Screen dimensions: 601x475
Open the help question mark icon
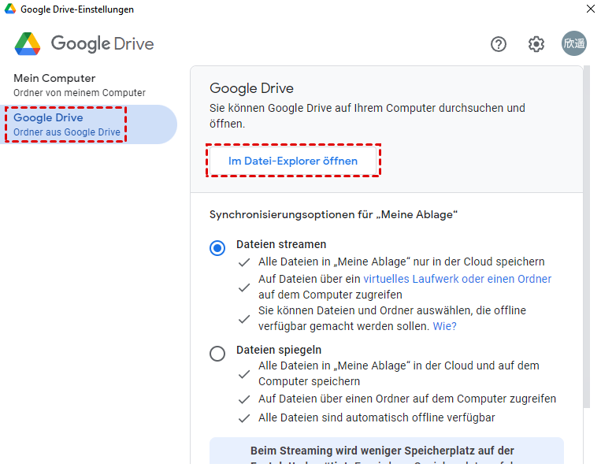point(498,44)
